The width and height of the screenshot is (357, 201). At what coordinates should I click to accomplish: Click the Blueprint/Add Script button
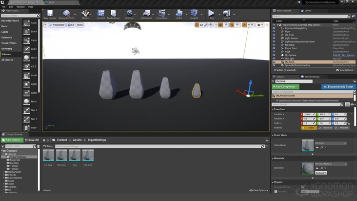(x=338, y=86)
